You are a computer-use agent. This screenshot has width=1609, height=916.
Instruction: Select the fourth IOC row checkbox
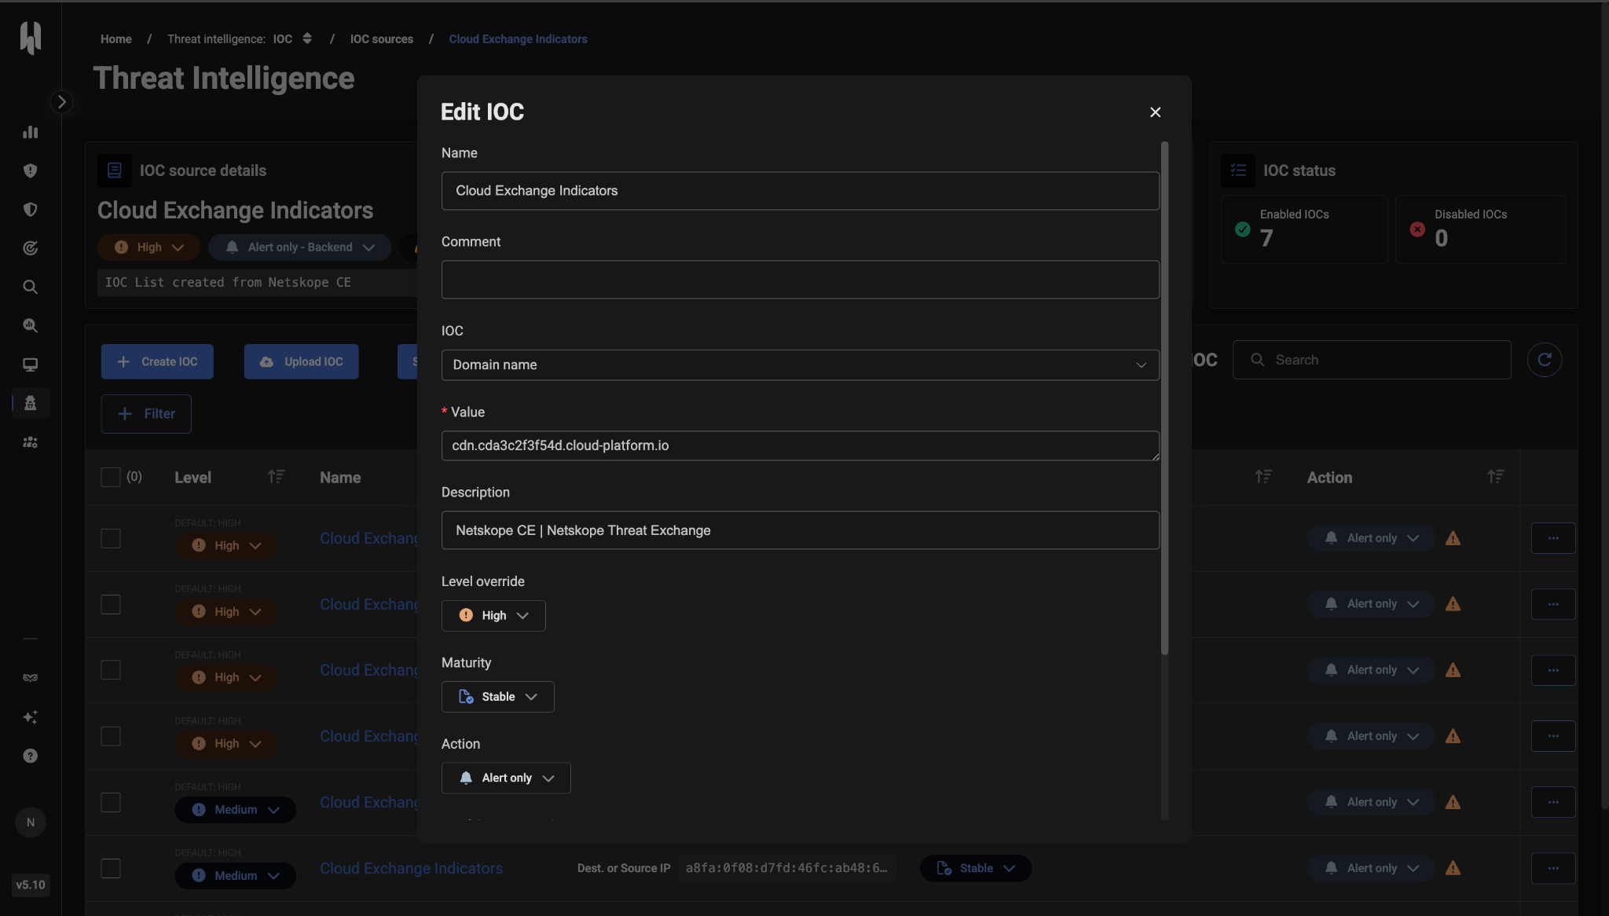(111, 736)
